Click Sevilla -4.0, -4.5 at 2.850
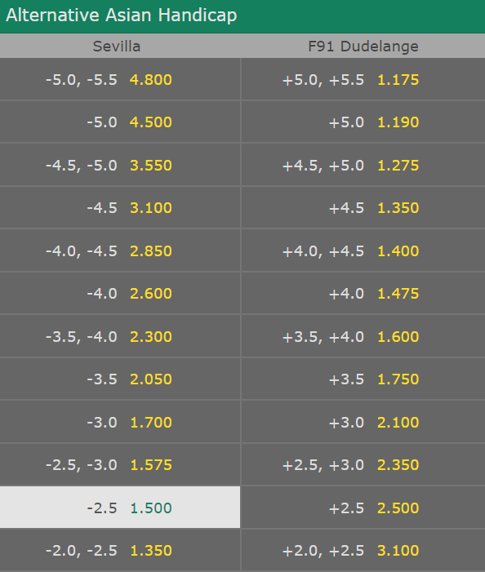This screenshot has width=485, height=572. (x=120, y=251)
